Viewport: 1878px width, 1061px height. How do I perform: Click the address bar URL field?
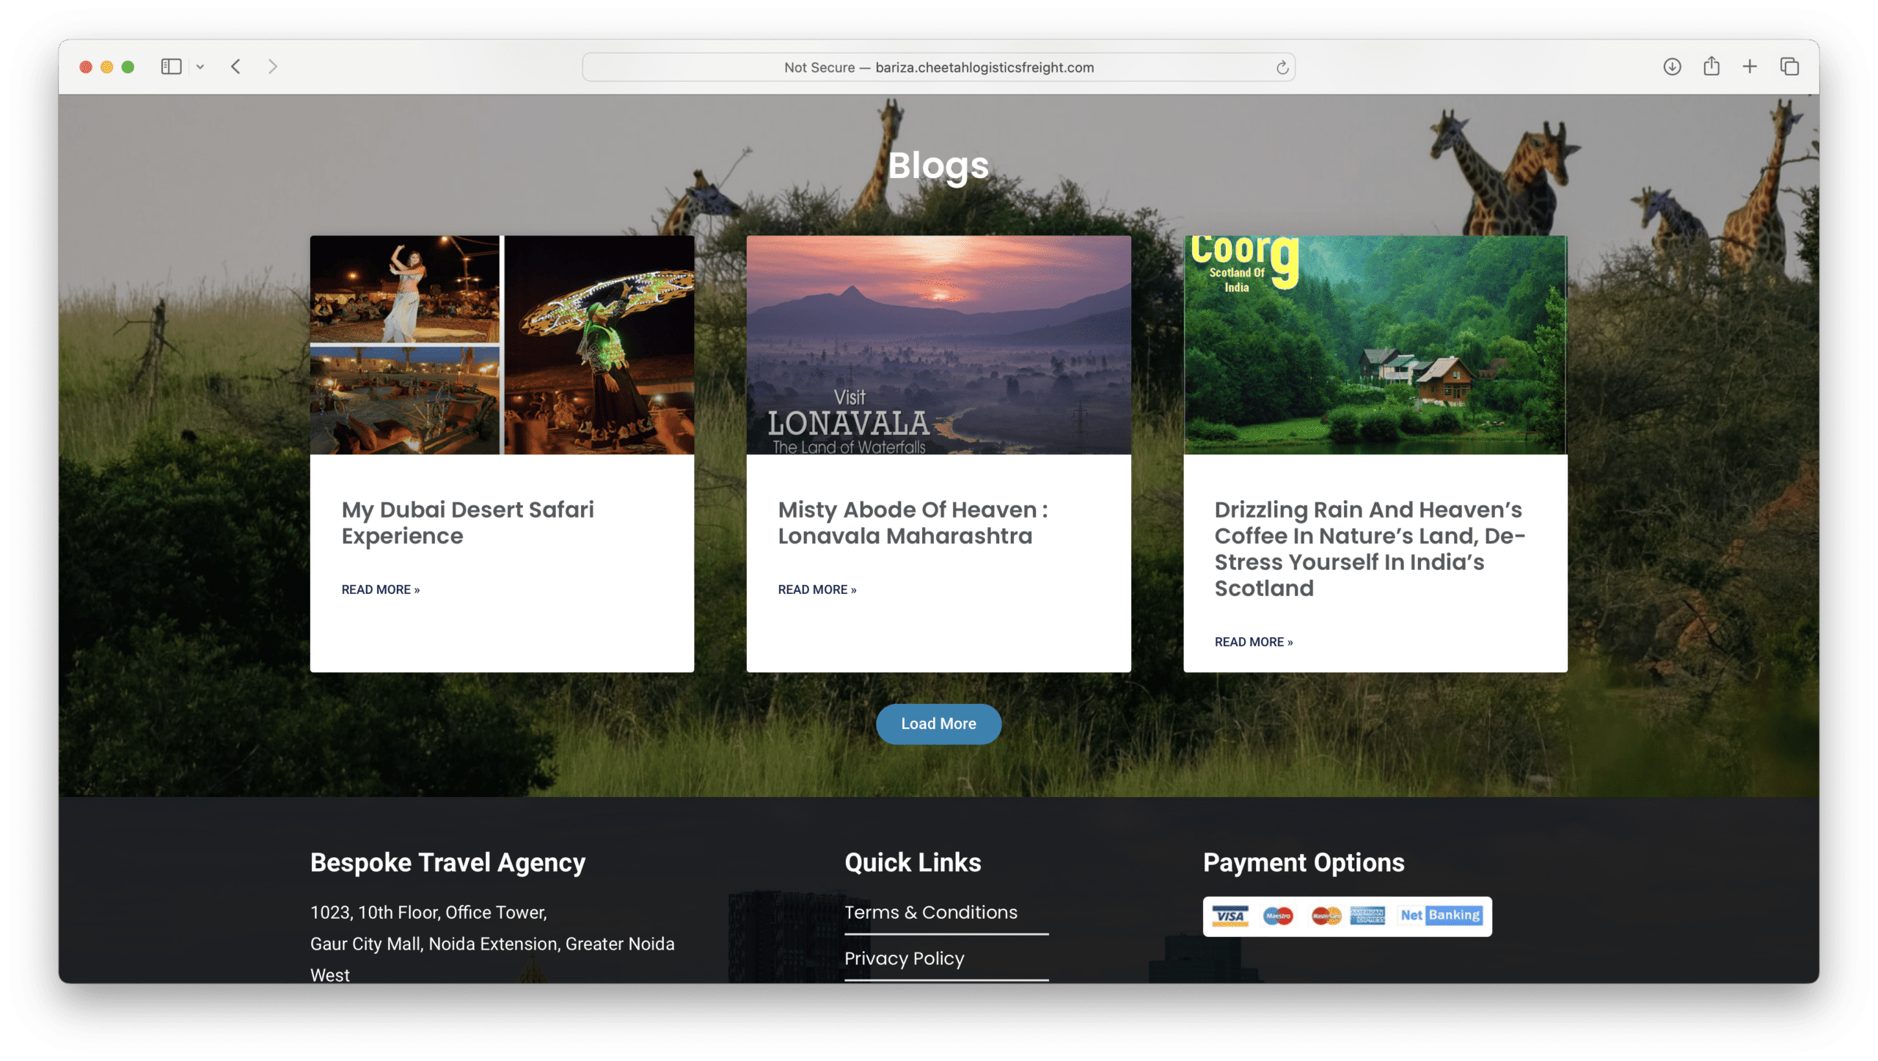point(940,67)
